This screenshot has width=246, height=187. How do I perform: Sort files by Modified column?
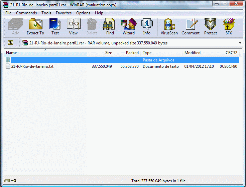coord(193,53)
